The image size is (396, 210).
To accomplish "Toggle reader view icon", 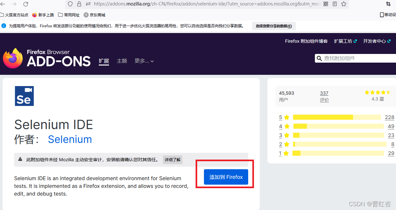I will coord(335,4).
